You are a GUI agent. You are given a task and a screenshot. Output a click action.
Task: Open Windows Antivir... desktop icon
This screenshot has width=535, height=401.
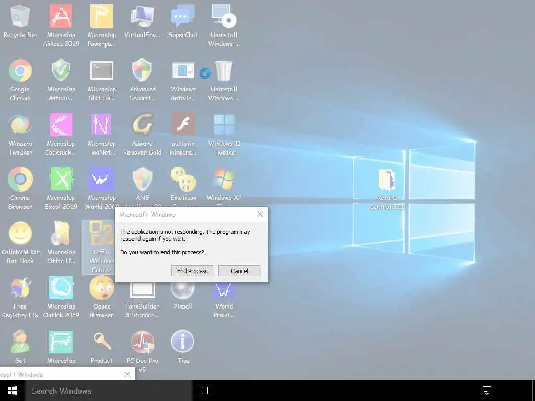click(x=183, y=70)
